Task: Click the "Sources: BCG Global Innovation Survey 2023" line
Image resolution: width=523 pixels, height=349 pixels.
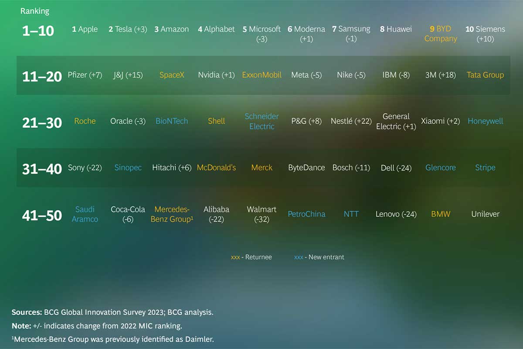Action: (112, 312)
